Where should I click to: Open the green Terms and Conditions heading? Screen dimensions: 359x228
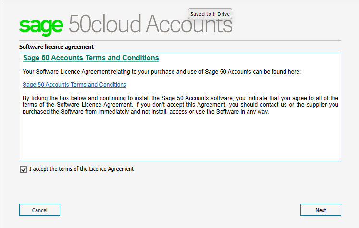91,58
